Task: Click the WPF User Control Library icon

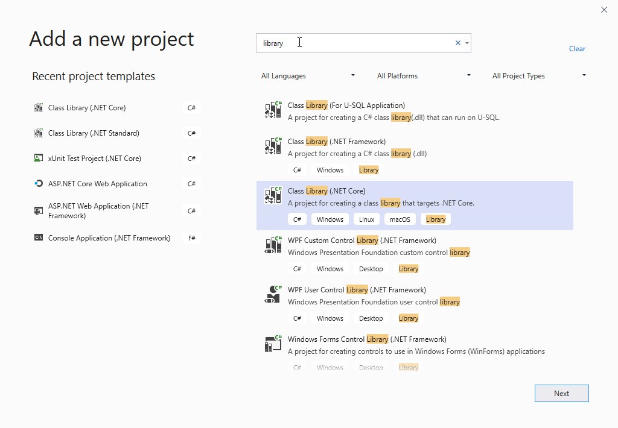Action: pos(273,295)
